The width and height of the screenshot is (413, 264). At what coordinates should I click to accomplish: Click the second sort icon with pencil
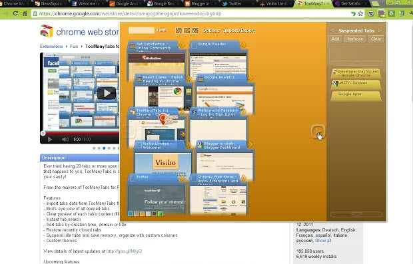187,31
